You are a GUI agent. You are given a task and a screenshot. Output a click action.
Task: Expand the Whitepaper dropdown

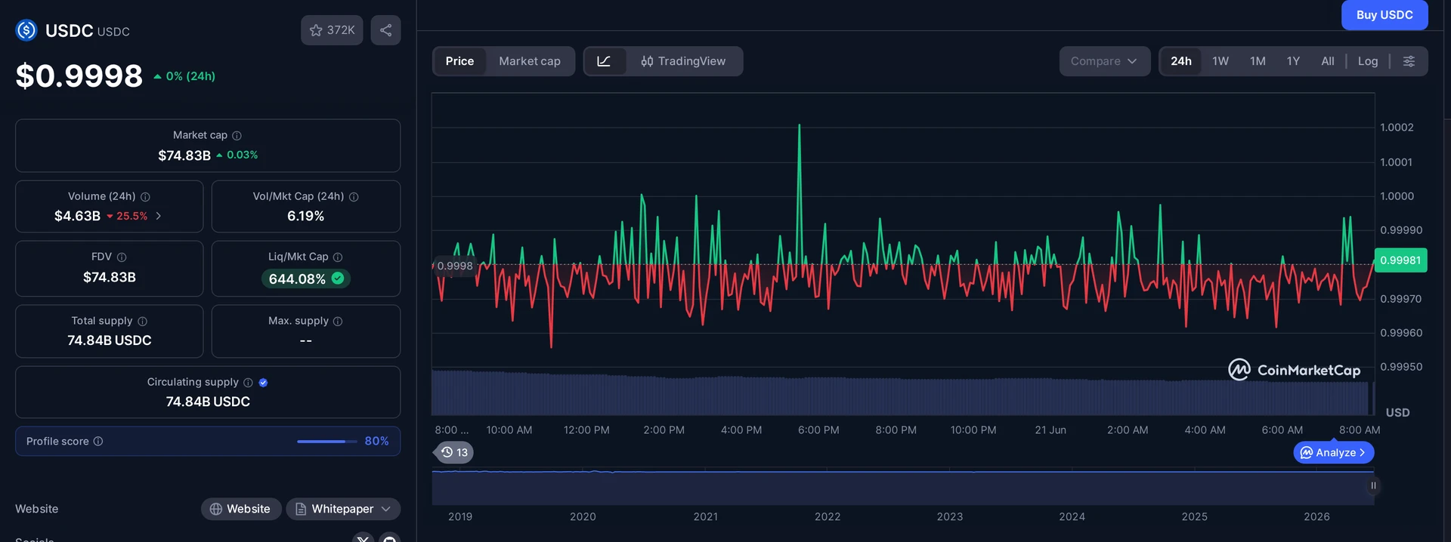pyautogui.click(x=343, y=509)
